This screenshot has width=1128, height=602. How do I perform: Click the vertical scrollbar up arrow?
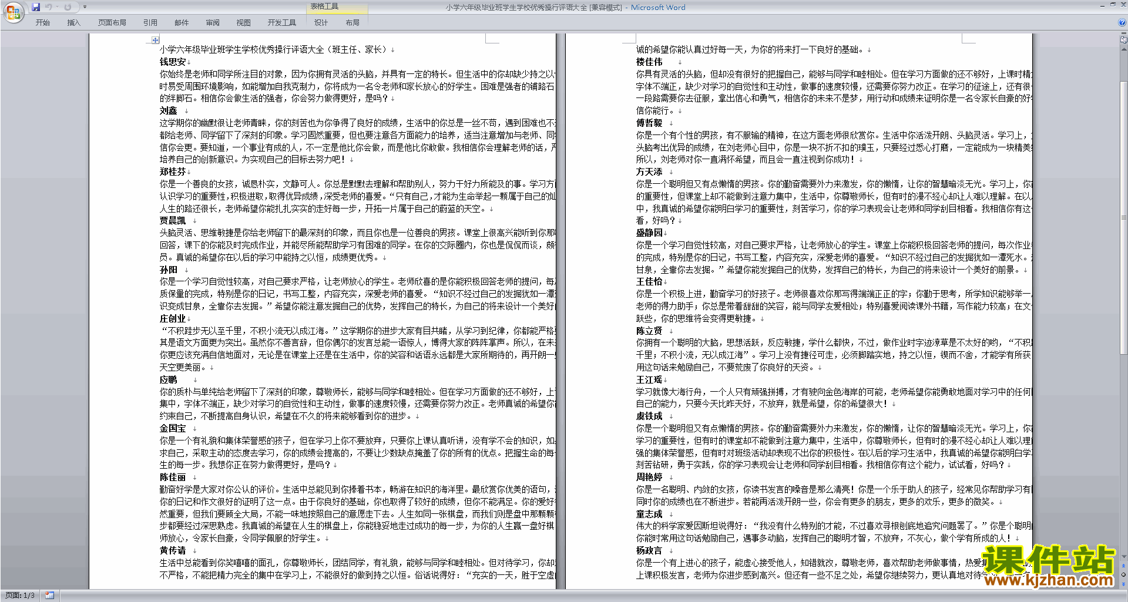[x=1124, y=48]
